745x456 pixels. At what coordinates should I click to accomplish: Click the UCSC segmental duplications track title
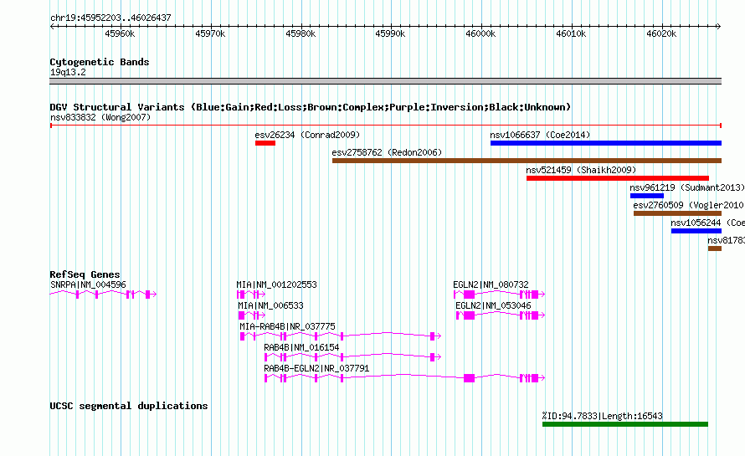pos(129,406)
